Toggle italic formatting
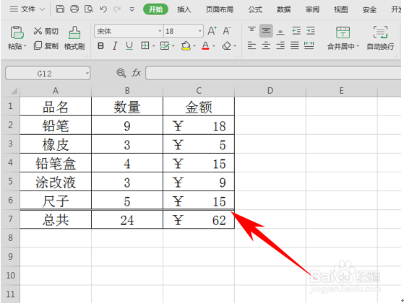 click(x=115, y=46)
